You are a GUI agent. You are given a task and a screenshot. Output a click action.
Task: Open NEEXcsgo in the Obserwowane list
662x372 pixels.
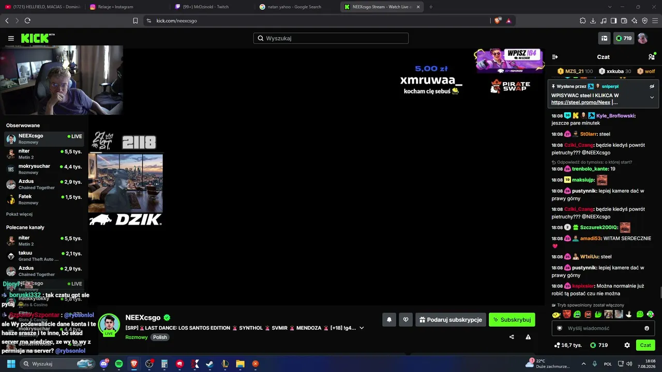coord(44,138)
